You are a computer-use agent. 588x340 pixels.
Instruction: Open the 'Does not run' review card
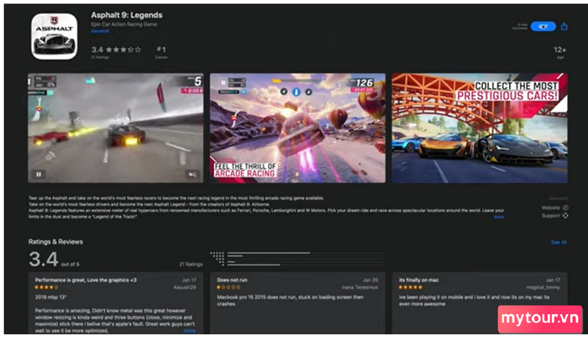point(297,303)
